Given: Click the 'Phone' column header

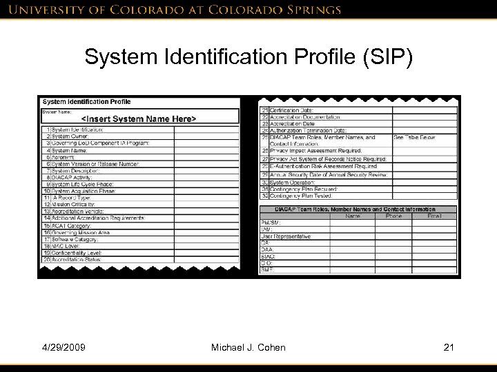Looking at the screenshot, I should (x=393, y=216).
